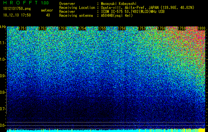Click the kHz axis unit label
Viewport: 208px width, 132px height.
point(3,27)
